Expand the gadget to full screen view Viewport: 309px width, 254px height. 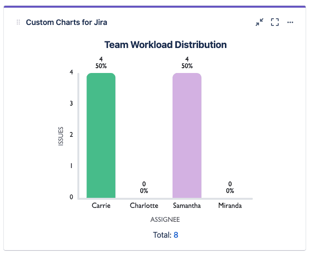tap(275, 22)
